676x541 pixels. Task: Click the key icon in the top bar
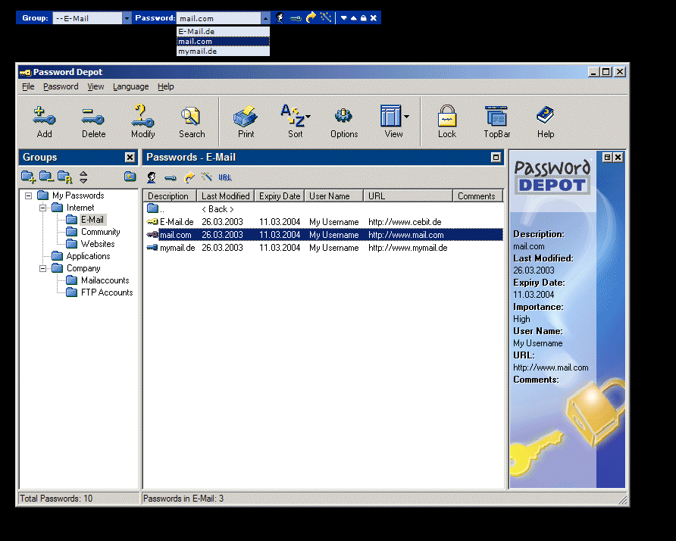[x=296, y=18]
